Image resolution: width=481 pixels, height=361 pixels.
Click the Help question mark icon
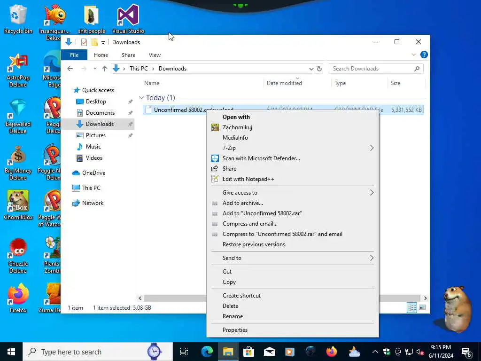424,55
